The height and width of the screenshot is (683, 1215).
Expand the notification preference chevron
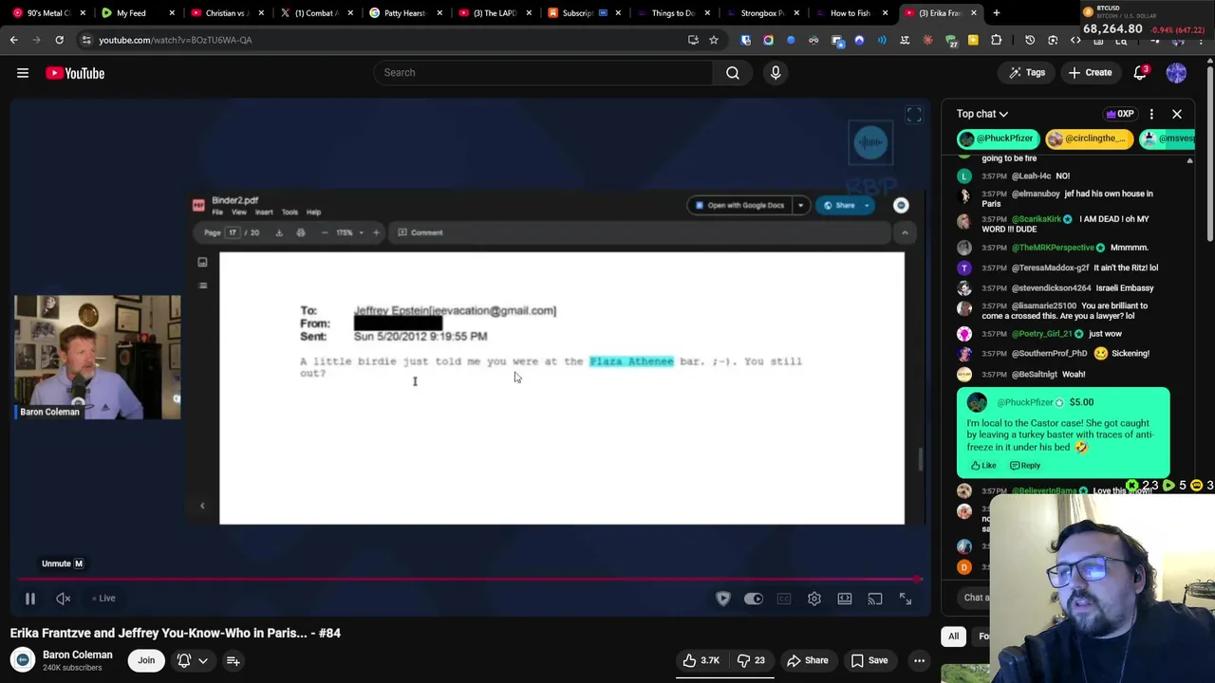tap(203, 661)
